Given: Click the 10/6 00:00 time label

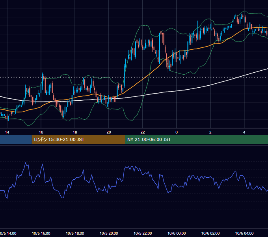Looking at the screenshot, I should [177, 233].
